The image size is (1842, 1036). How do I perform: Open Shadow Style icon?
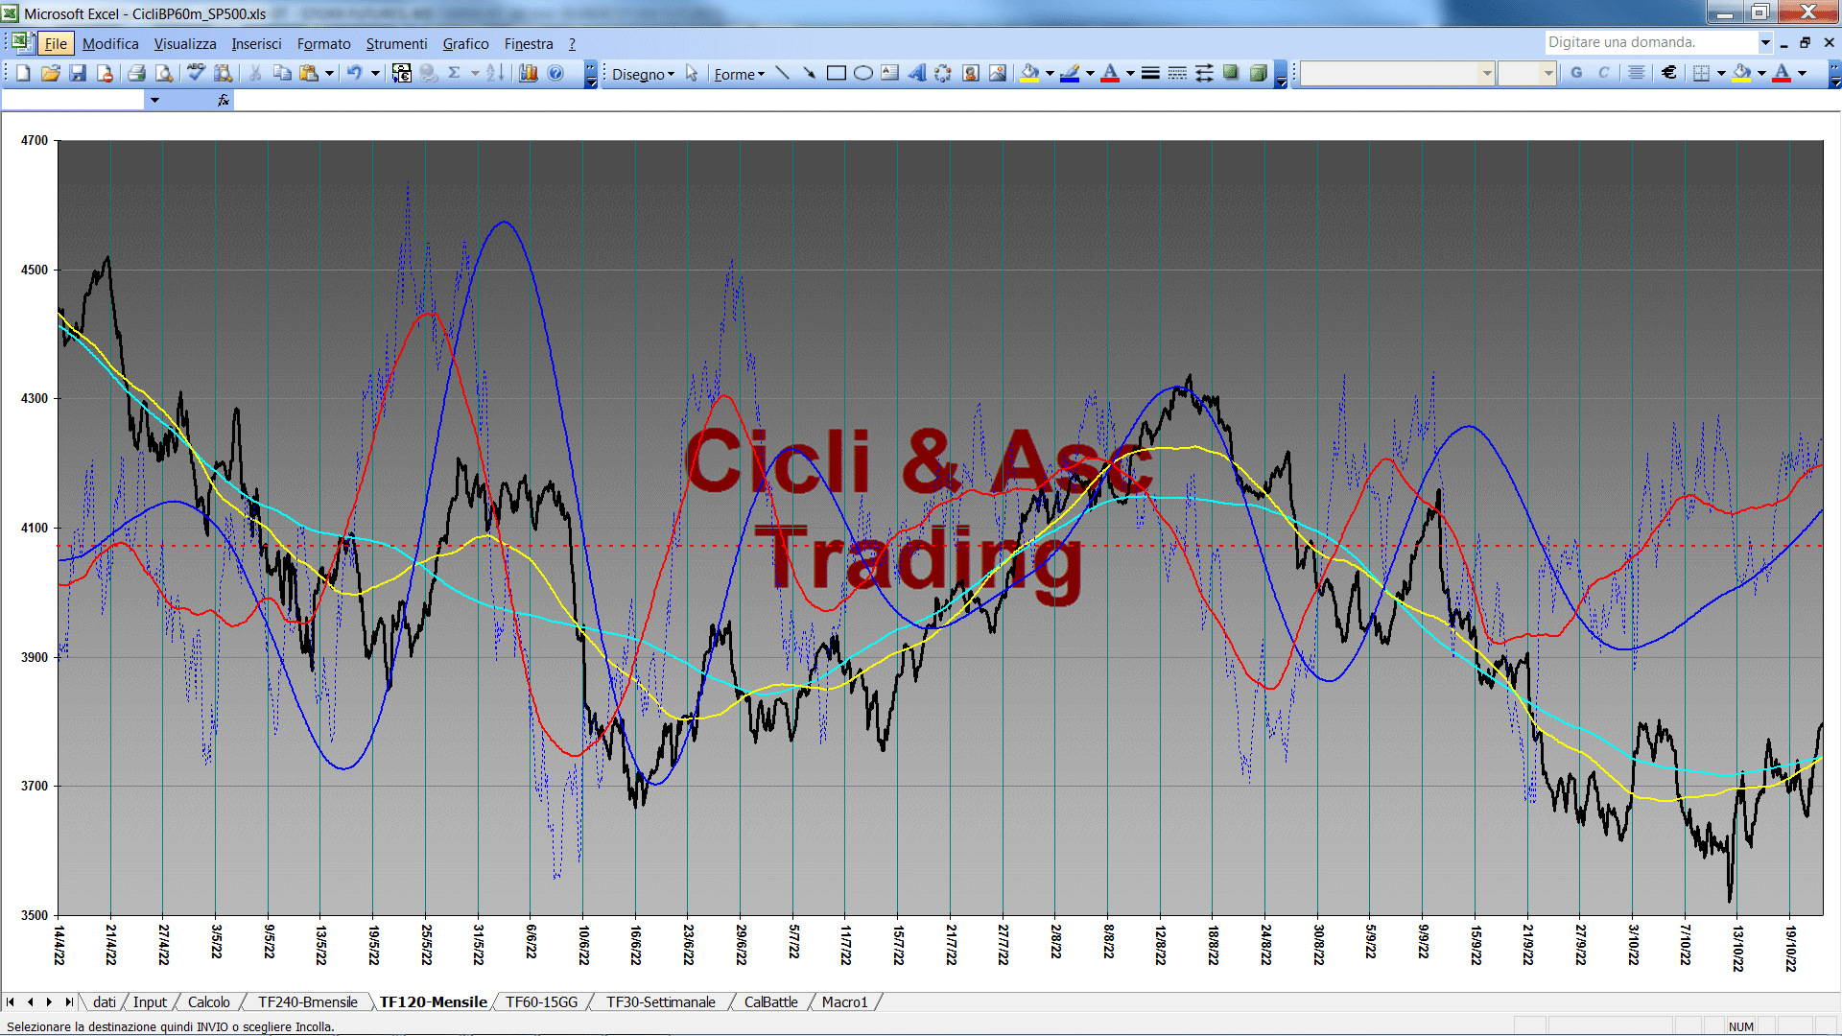[1231, 73]
